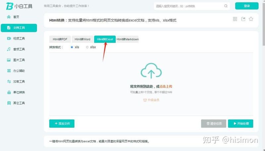The height and width of the screenshot is (151, 265).
Task: Open 办公辅助 in sidebar
Action: 19,71
